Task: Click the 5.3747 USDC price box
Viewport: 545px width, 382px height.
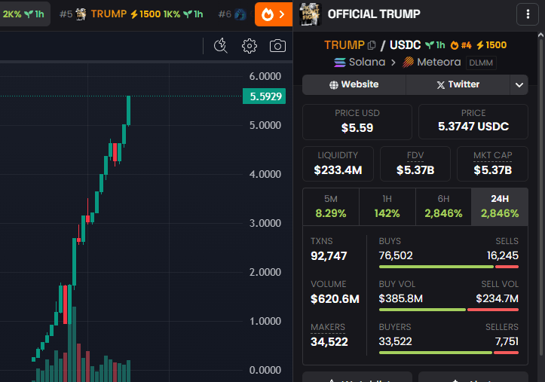Action: coord(473,122)
